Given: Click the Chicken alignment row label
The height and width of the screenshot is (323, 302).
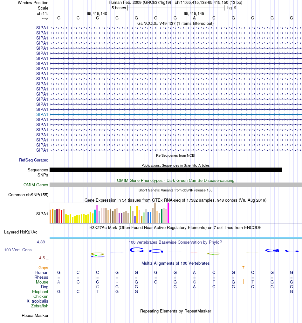Looking at the screenshot, I should pyautogui.click(x=41, y=297).
